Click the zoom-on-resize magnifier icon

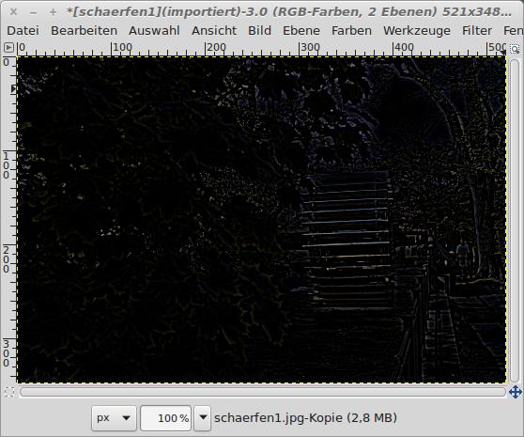[515, 50]
